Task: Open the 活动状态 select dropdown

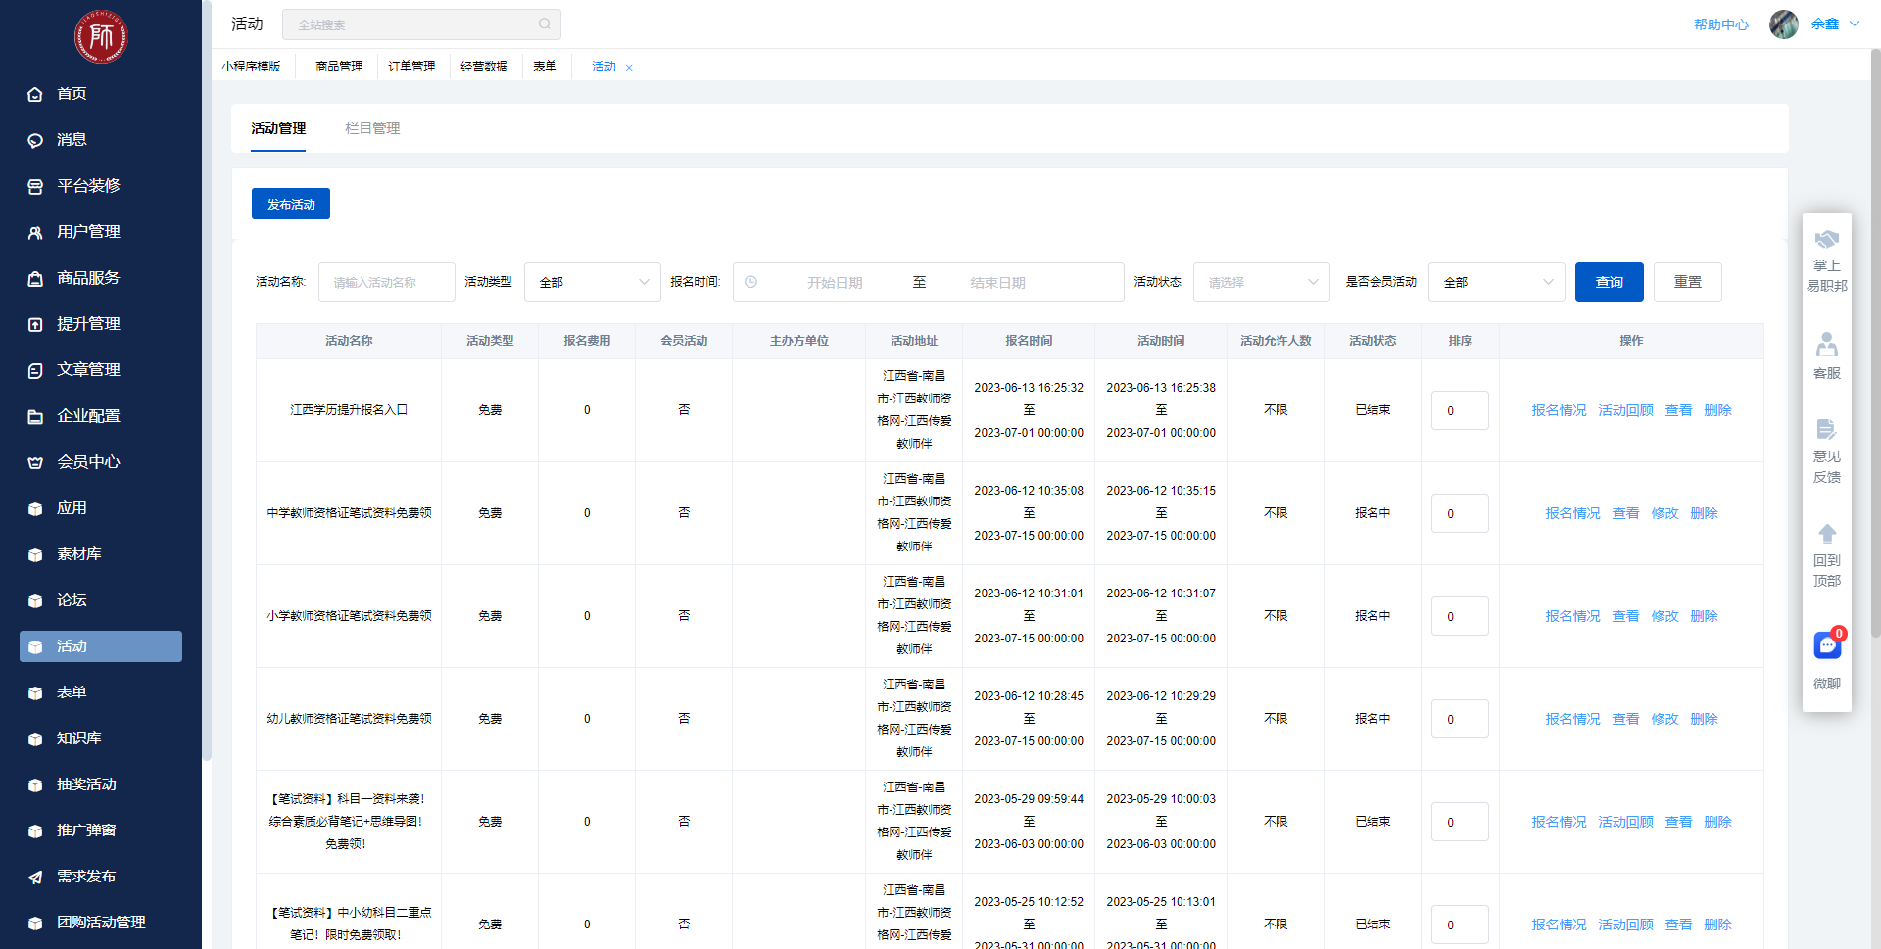Action: click(x=1262, y=282)
